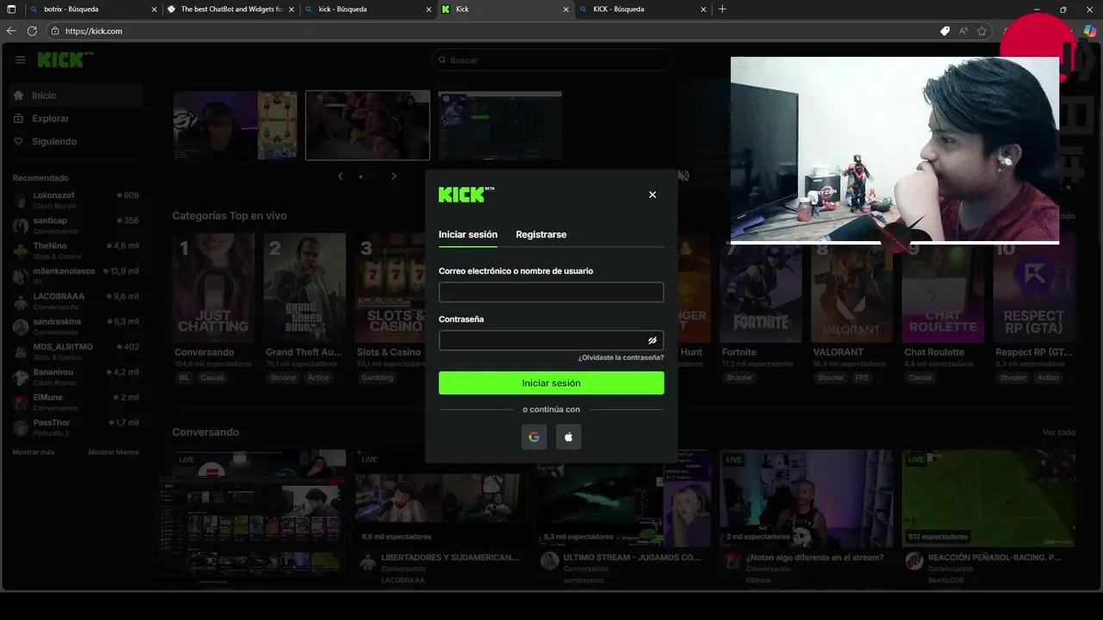Screen dimensions: 1103x620
Task: Open the ¿Olvidaste la contraseña? link
Action: pyautogui.click(x=620, y=357)
